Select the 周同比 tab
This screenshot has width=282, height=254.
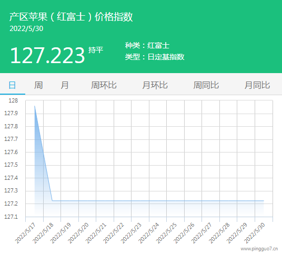206,85
